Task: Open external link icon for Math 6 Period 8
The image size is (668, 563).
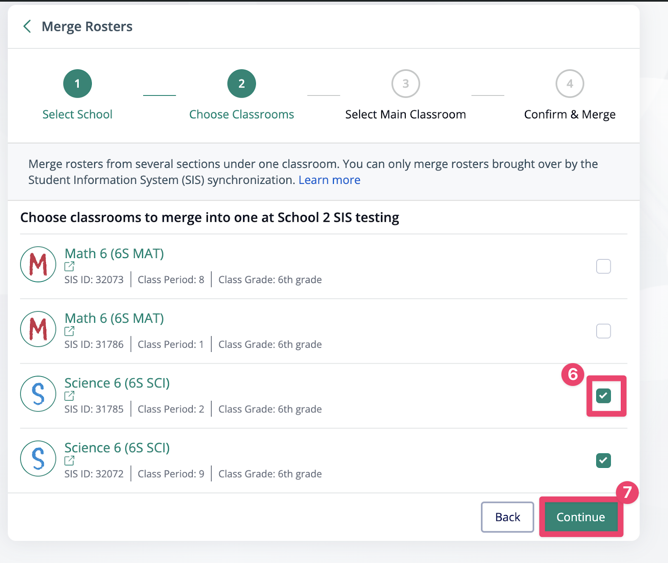Action: 69,266
